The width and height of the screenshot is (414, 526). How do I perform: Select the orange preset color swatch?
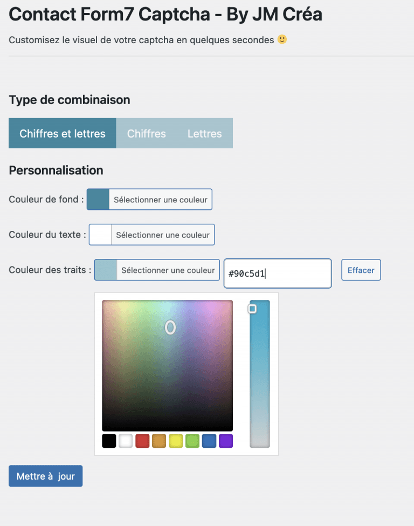[159, 441]
